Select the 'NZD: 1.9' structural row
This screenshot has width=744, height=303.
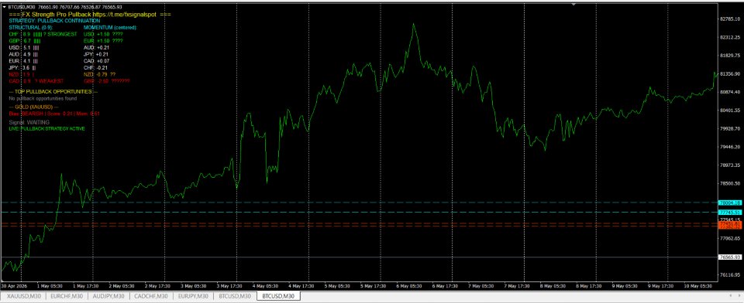click(x=21, y=74)
